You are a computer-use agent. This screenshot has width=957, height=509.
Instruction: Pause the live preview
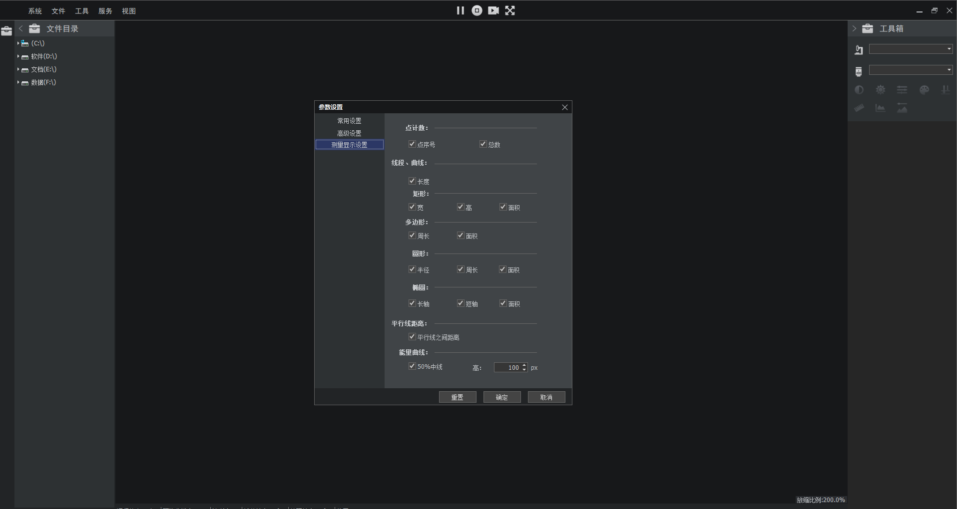pos(460,10)
